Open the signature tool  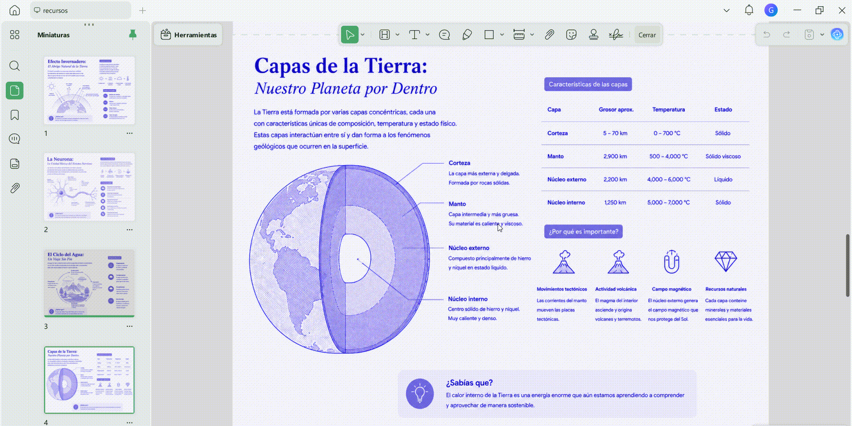[x=616, y=35]
